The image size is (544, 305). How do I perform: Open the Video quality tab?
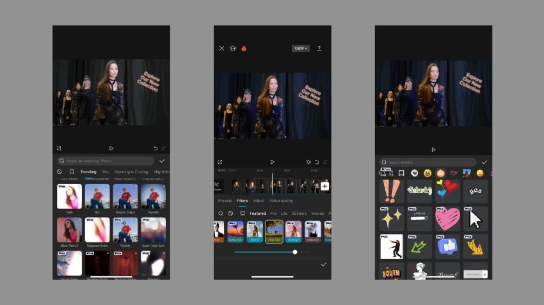click(281, 201)
